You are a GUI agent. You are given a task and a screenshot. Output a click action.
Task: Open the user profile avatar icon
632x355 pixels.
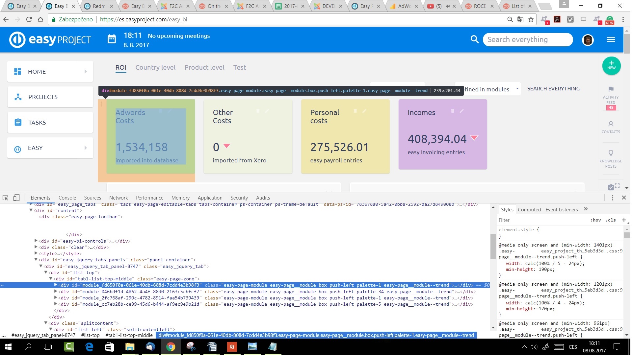point(589,39)
